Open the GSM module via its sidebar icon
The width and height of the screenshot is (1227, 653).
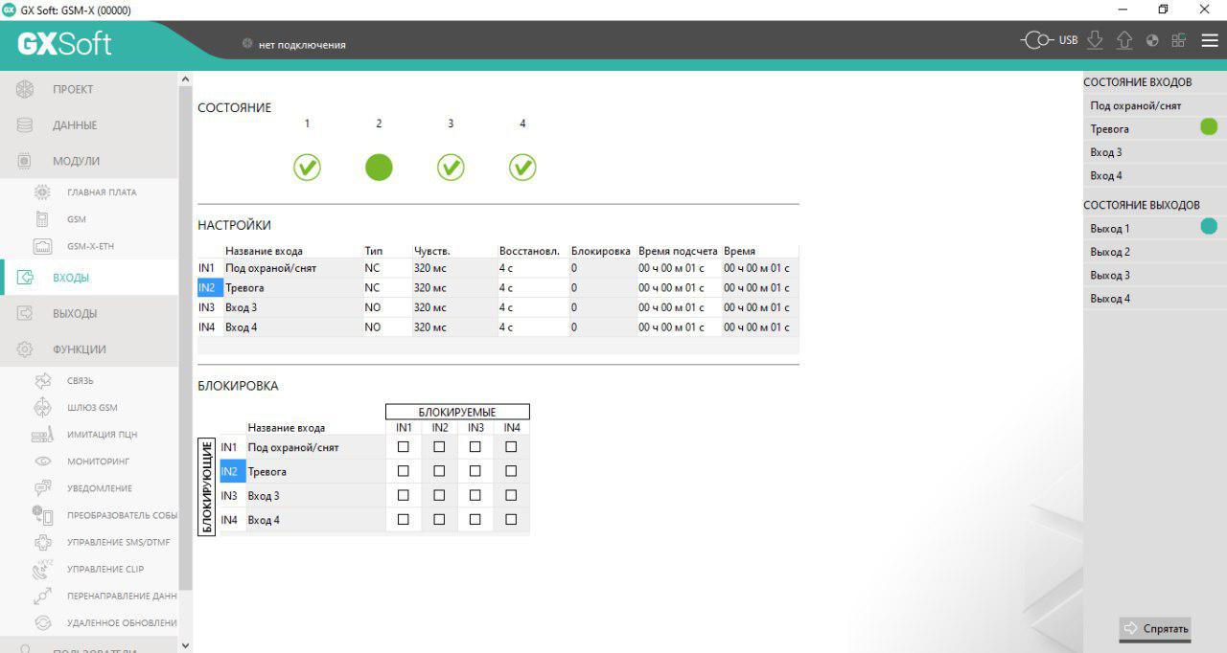42,219
